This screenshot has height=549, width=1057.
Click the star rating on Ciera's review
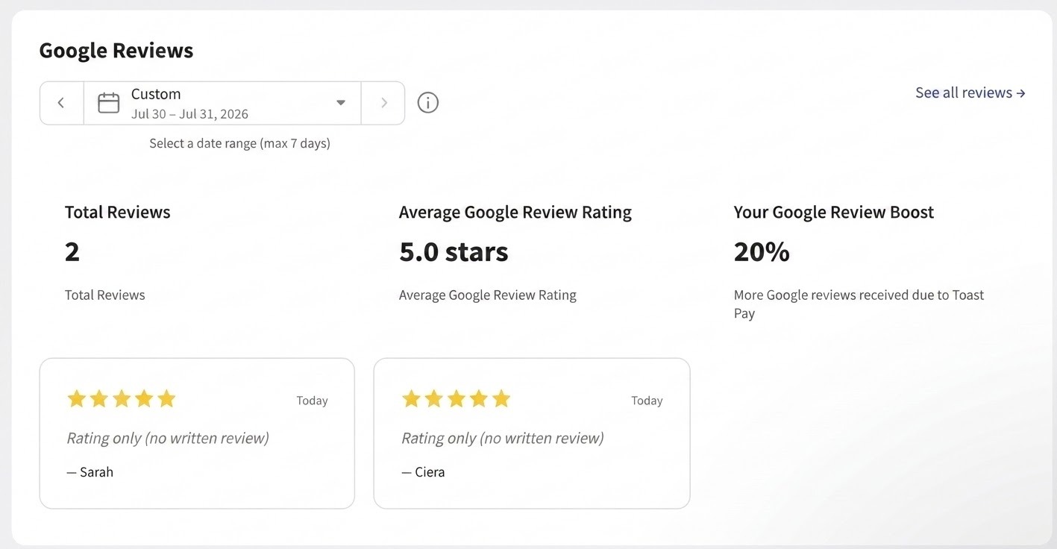(457, 399)
